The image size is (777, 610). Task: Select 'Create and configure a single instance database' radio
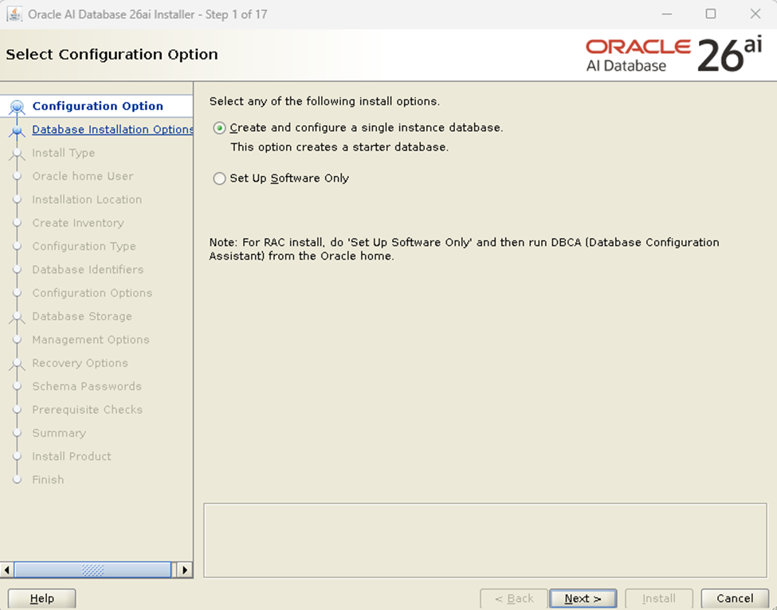tap(219, 128)
